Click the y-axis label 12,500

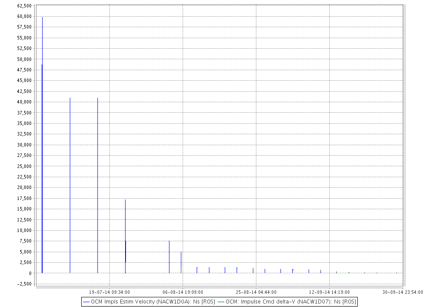[24, 219]
